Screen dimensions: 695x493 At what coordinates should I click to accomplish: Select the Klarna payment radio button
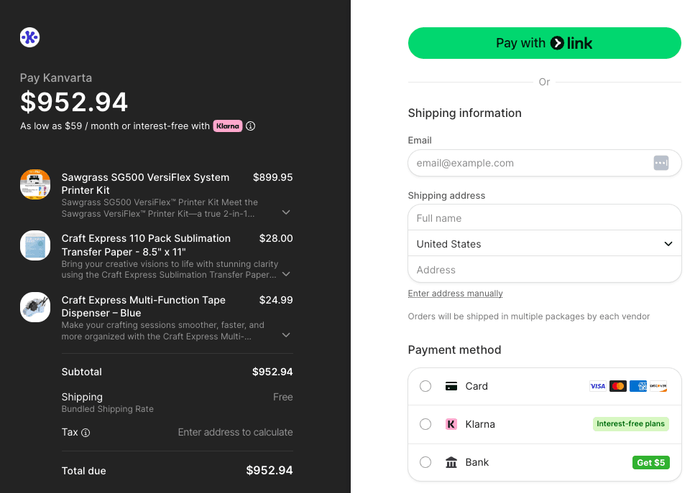[x=425, y=424]
